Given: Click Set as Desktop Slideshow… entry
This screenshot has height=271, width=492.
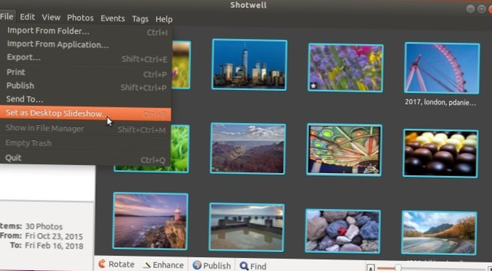Looking at the screenshot, I should pos(86,113).
